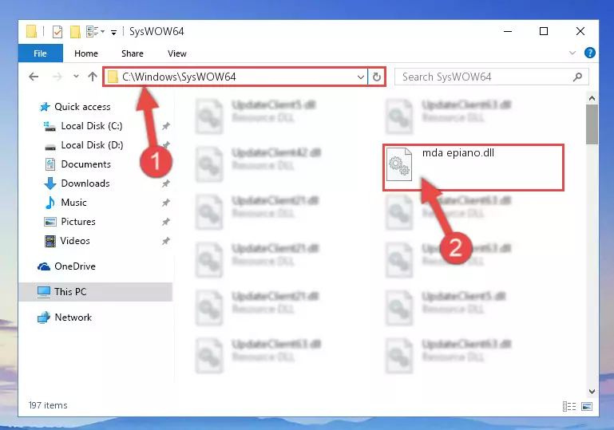This screenshot has width=614, height=430.
Task: Go back with the left arrow button
Action: (x=34, y=77)
